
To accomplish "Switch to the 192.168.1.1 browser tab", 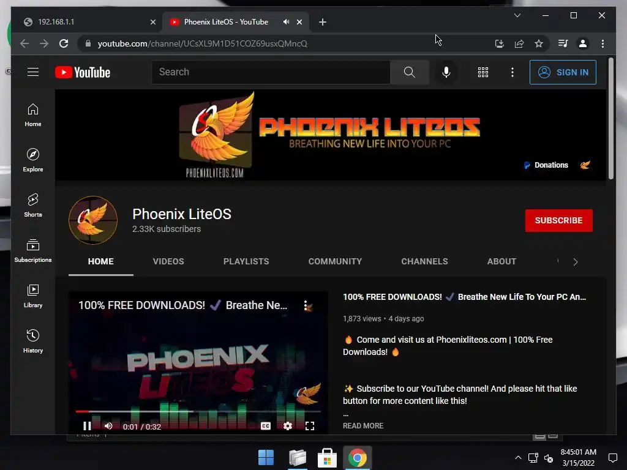I will pyautogui.click(x=86, y=22).
